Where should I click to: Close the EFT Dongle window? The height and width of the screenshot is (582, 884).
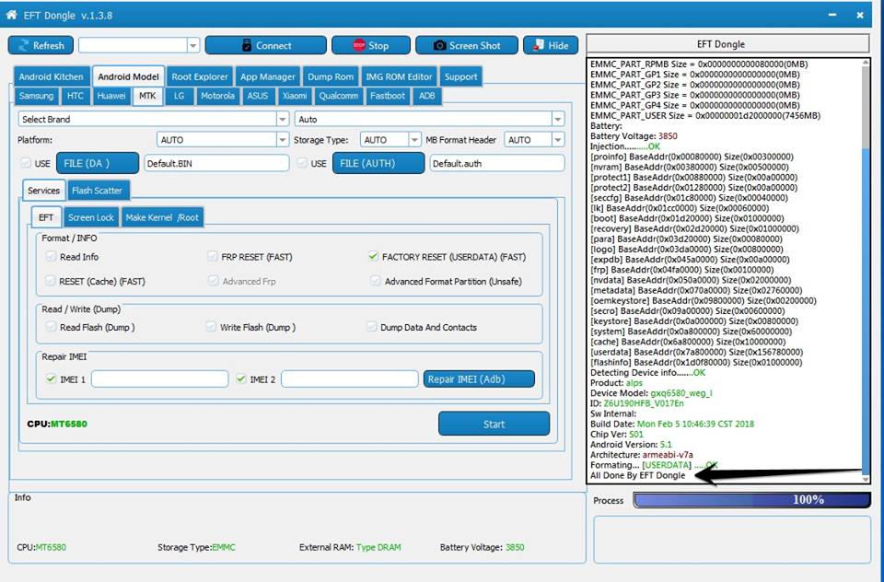860,16
